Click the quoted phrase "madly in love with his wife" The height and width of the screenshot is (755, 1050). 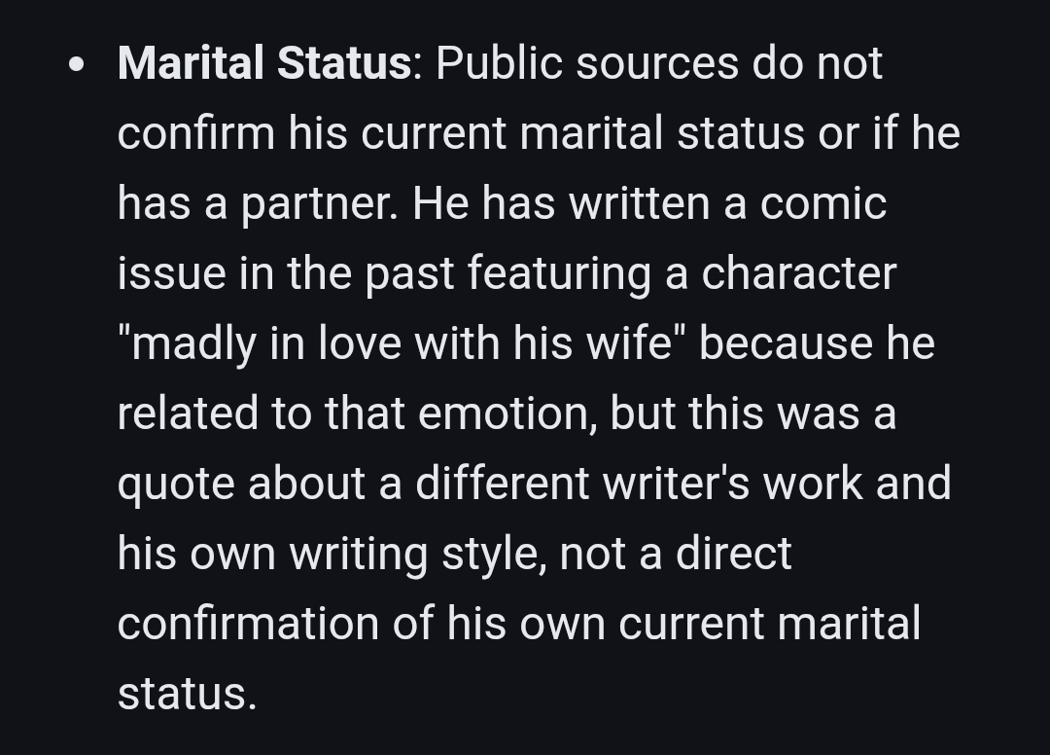pyautogui.click(x=397, y=344)
